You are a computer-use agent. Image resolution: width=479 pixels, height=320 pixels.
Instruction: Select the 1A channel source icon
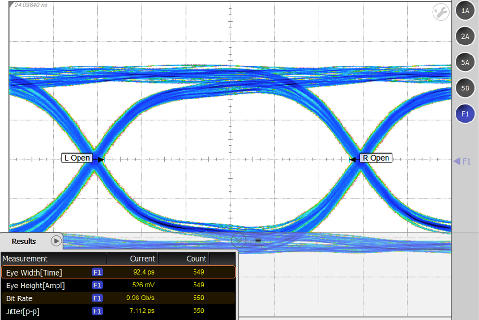click(x=465, y=11)
